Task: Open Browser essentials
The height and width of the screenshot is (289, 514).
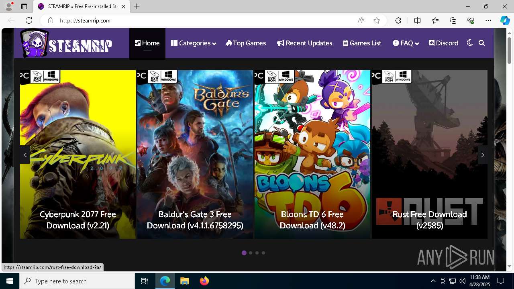Action: pyautogui.click(x=471, y=20)
